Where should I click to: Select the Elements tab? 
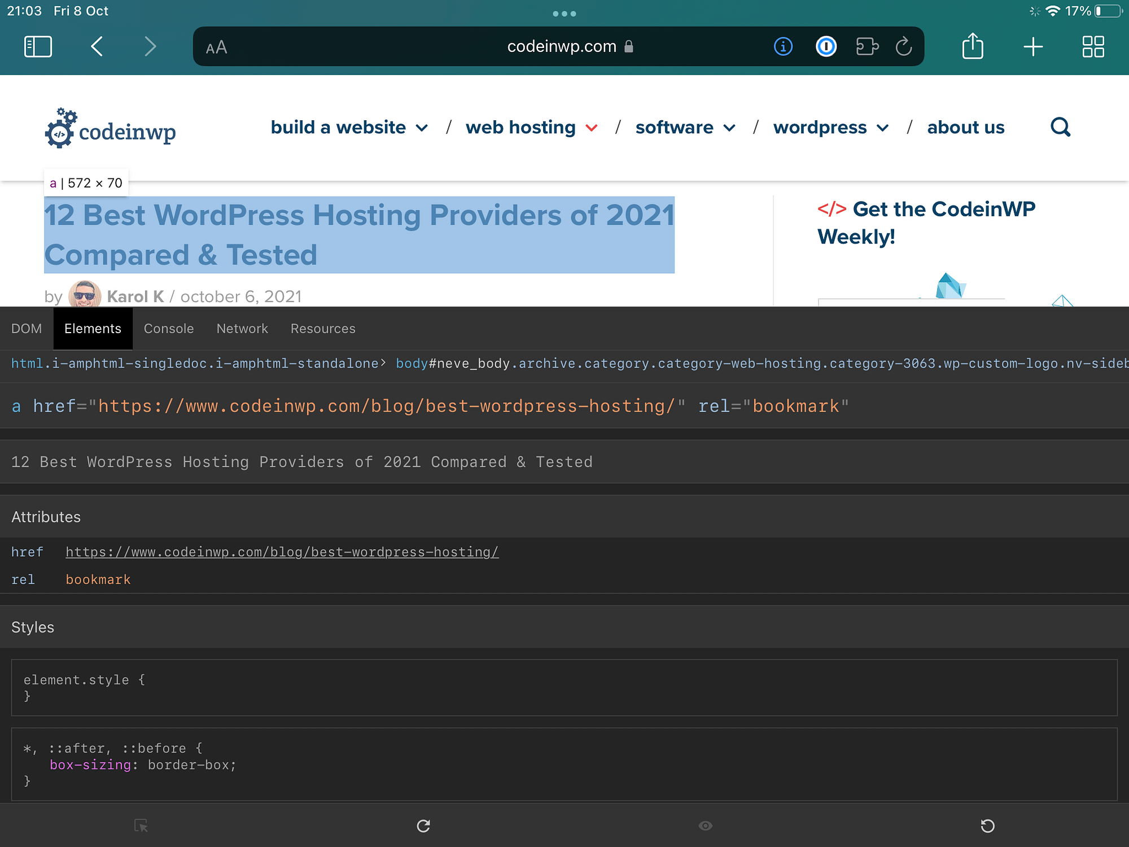[93, 329]
